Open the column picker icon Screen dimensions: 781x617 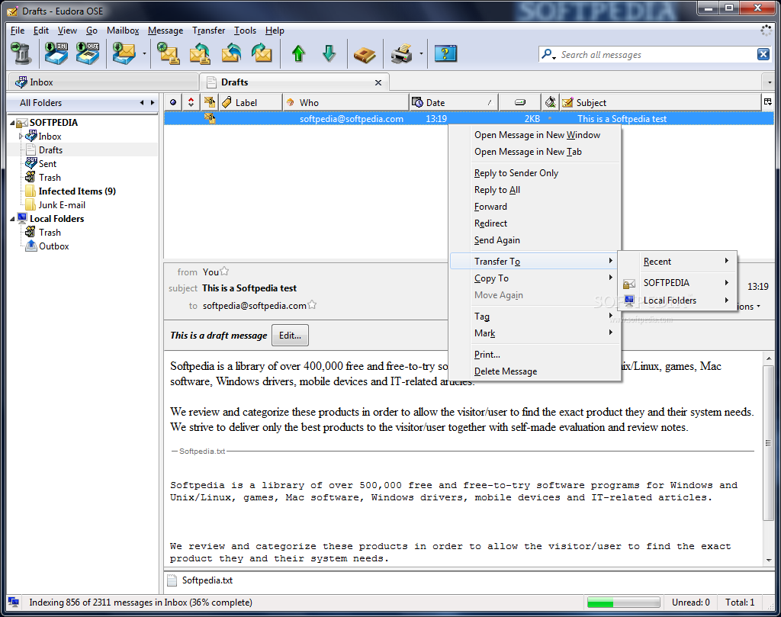click(x=767, y=102)
